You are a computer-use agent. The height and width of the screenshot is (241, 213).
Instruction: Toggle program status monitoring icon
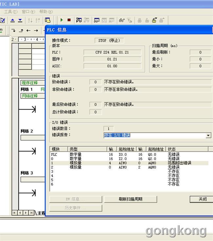coord(79,20)
